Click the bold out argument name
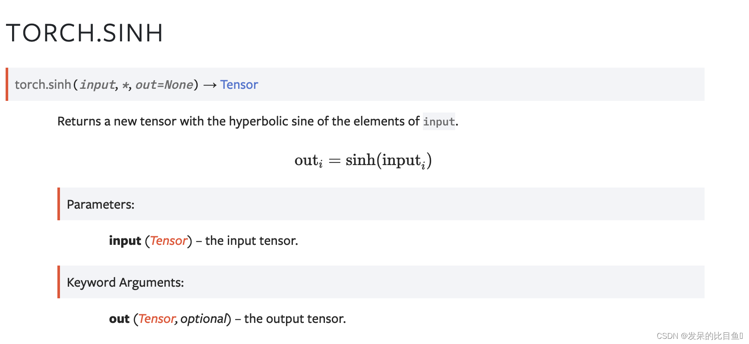The height and width of the screenshot is (344, 749). 119,319
